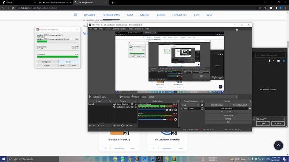Remove selected source using the minus icon
289x162 pixels.
118,126
